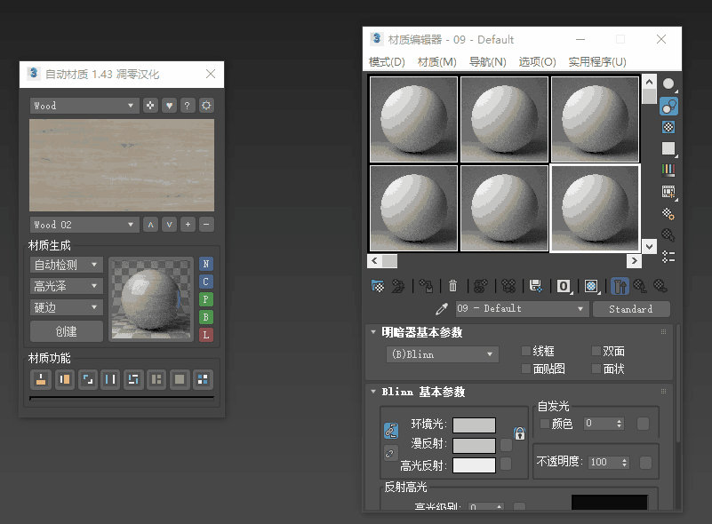Click the 创建 button
Image resolution: width=712 pixels, height=524 pixels.
point(67,331)
